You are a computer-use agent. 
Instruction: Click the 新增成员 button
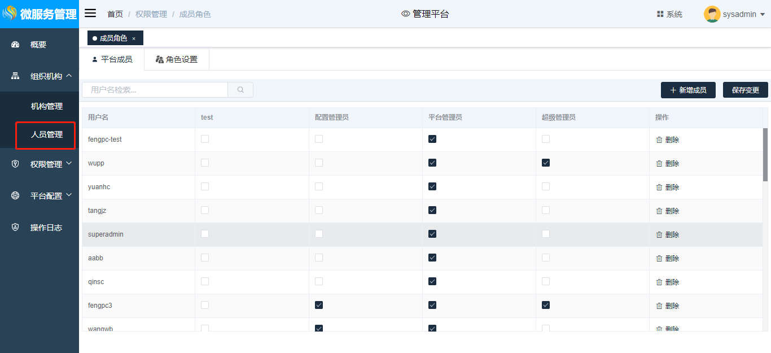tap(688, 90)
